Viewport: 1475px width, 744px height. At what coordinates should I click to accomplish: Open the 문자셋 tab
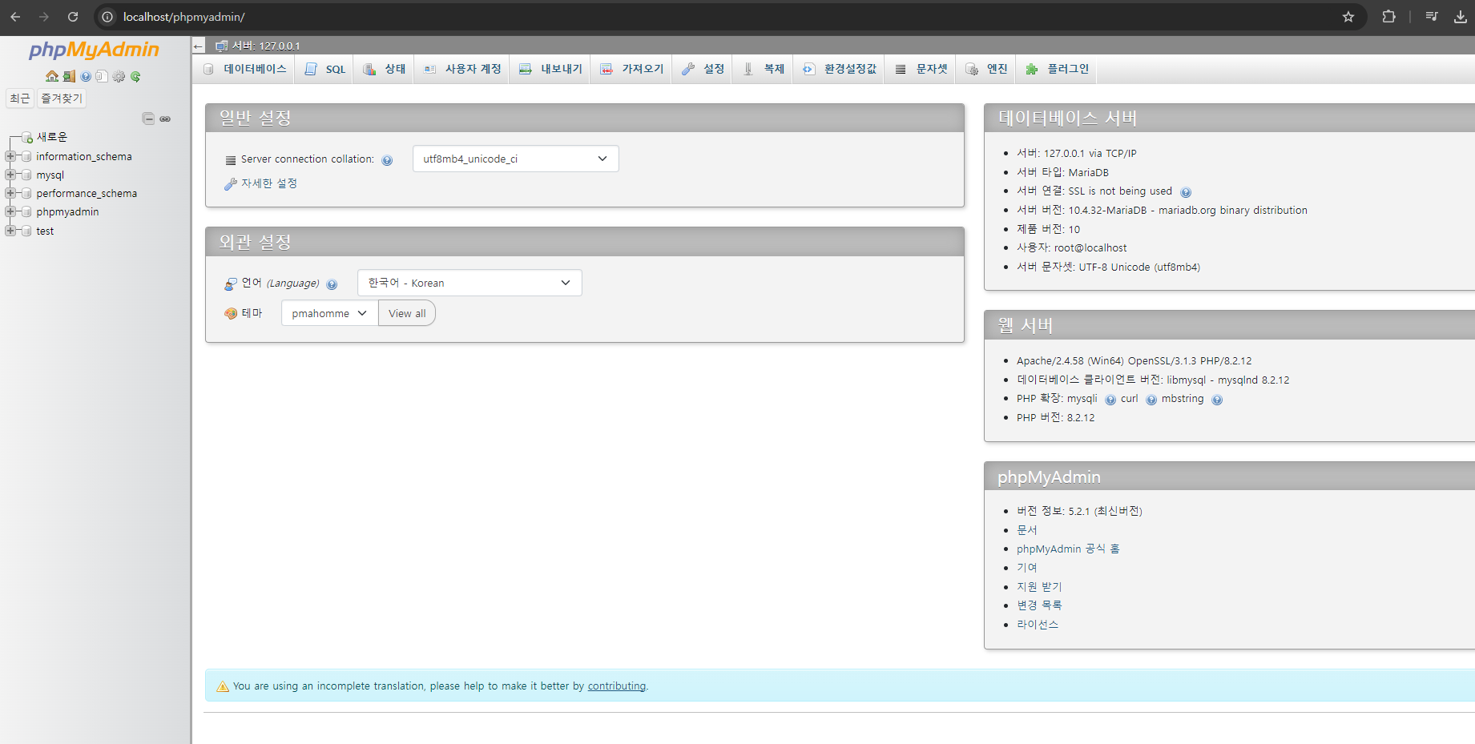(x=921, y=69)
